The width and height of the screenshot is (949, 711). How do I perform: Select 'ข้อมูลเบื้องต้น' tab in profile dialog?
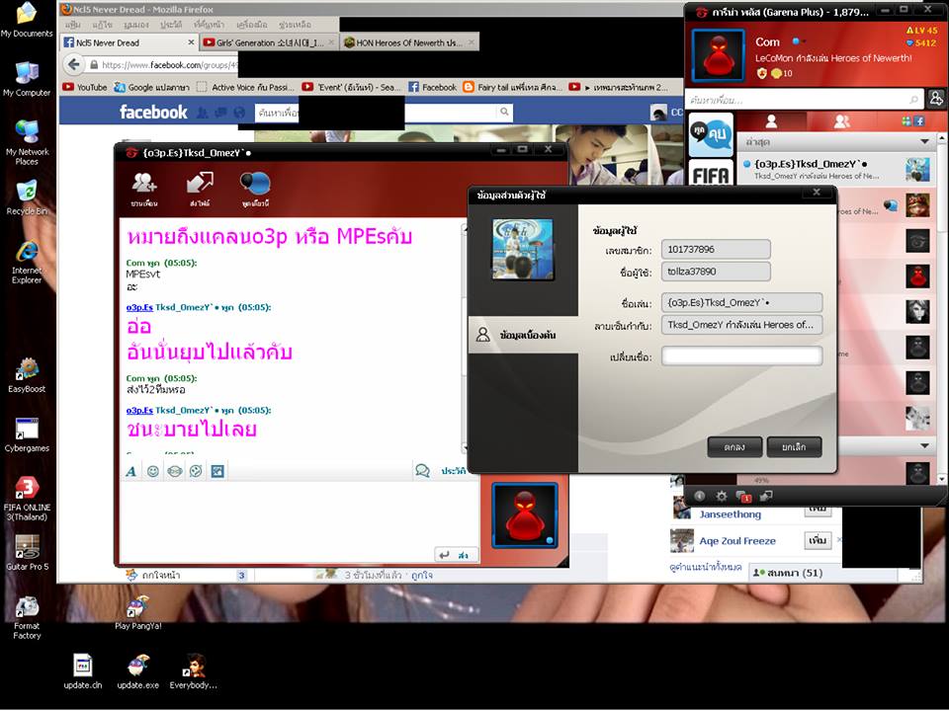[524, 335]
